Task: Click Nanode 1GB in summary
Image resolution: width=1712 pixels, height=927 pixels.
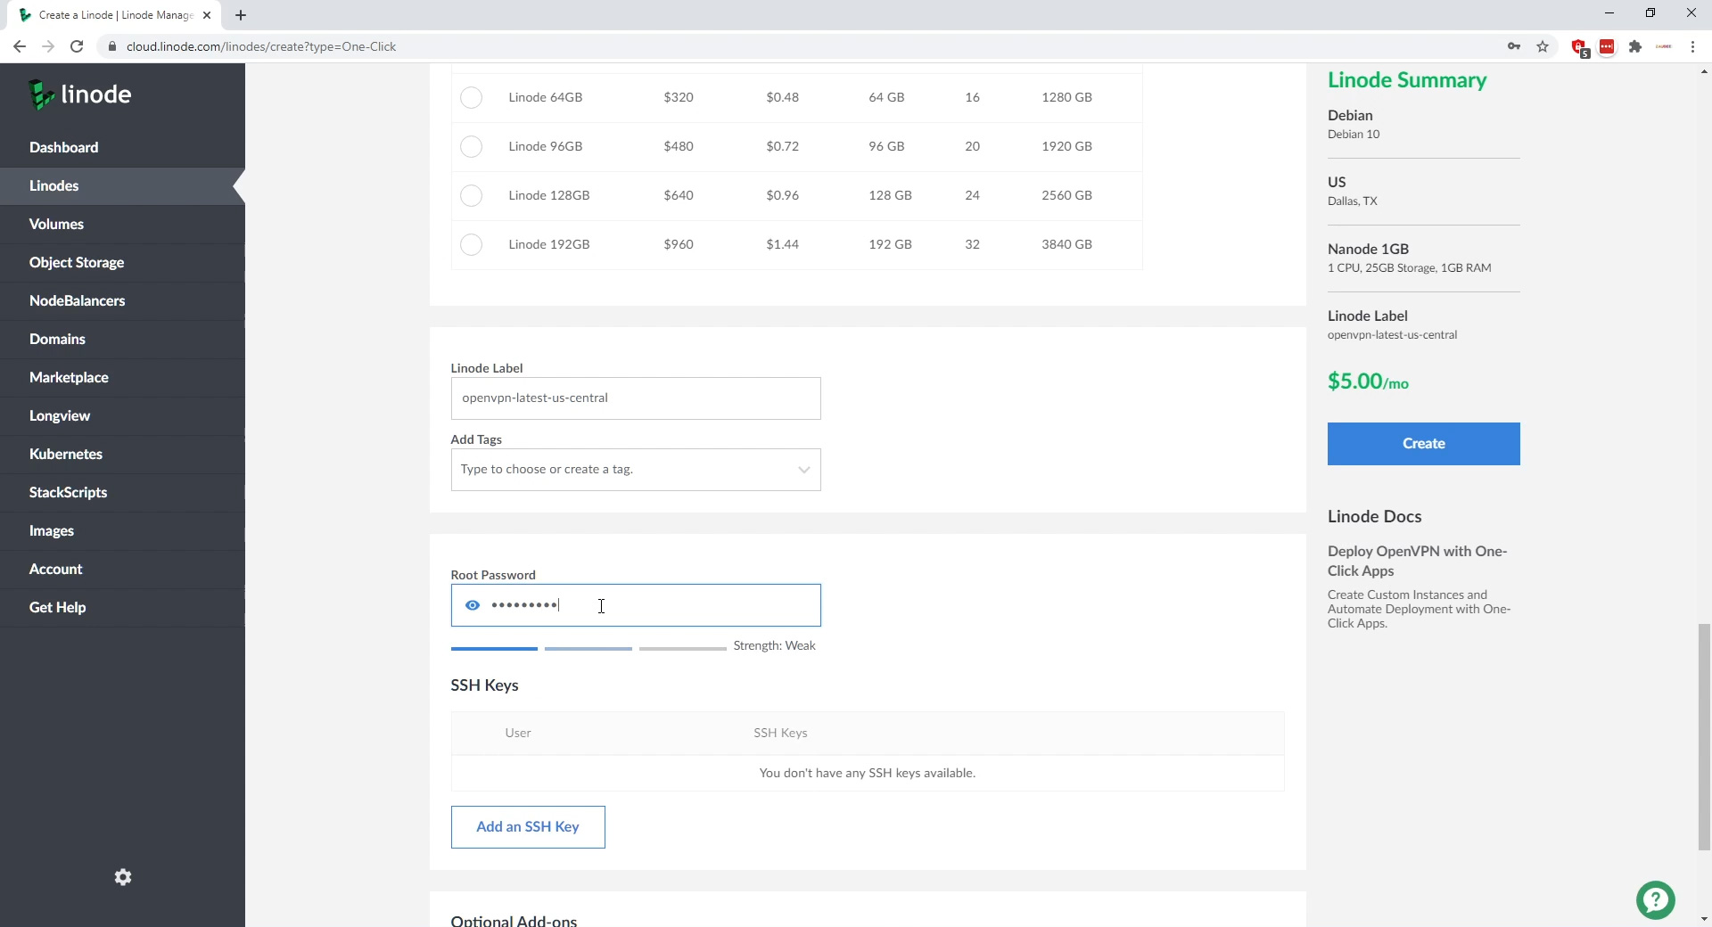Action: 1368,249
